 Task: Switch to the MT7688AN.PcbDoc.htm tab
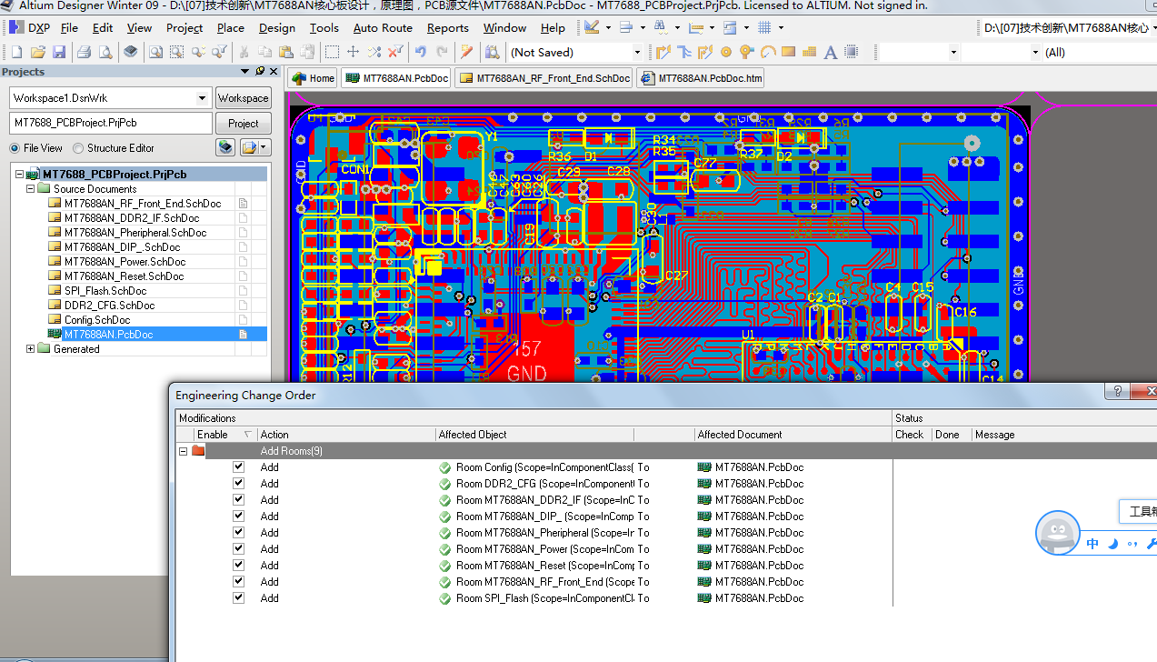(701, 78)
